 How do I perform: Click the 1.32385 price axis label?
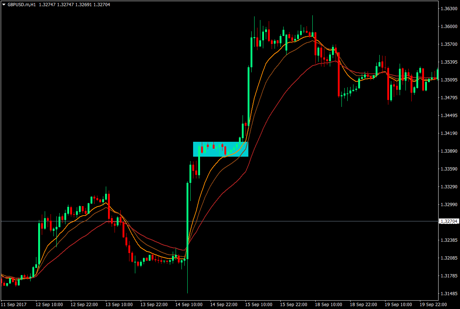[448, 240]
